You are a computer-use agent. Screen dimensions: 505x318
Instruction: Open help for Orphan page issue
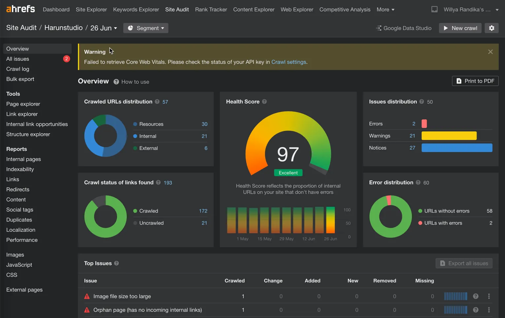[476, 310]
